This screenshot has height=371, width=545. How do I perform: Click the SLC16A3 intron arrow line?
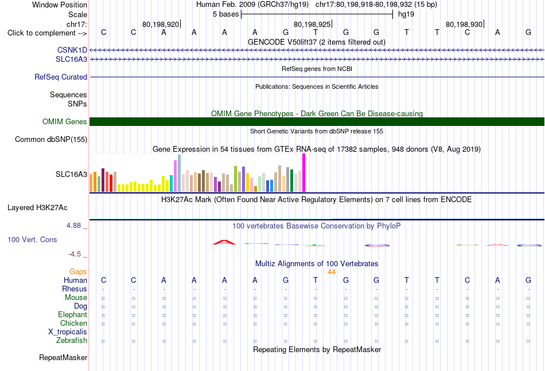tap(317, 60)
